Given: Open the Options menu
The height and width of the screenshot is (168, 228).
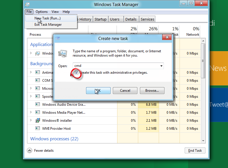Looking at the screenshot, I should click(x=42, y=12).
